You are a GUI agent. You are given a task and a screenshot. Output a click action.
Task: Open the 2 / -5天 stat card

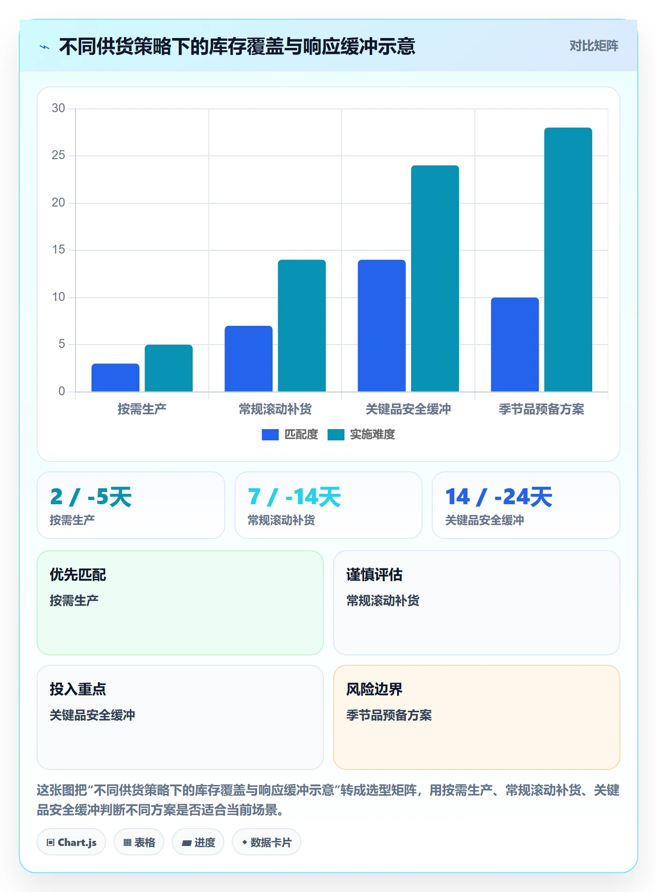[131, 505]
